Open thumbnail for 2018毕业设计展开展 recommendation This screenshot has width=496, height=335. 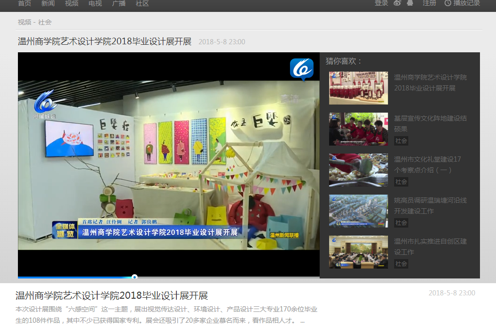(x=358, y=88)
